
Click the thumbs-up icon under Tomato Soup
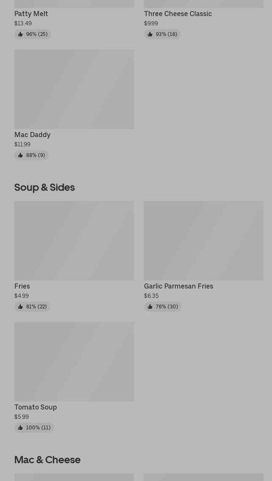[x=20, y=428]
